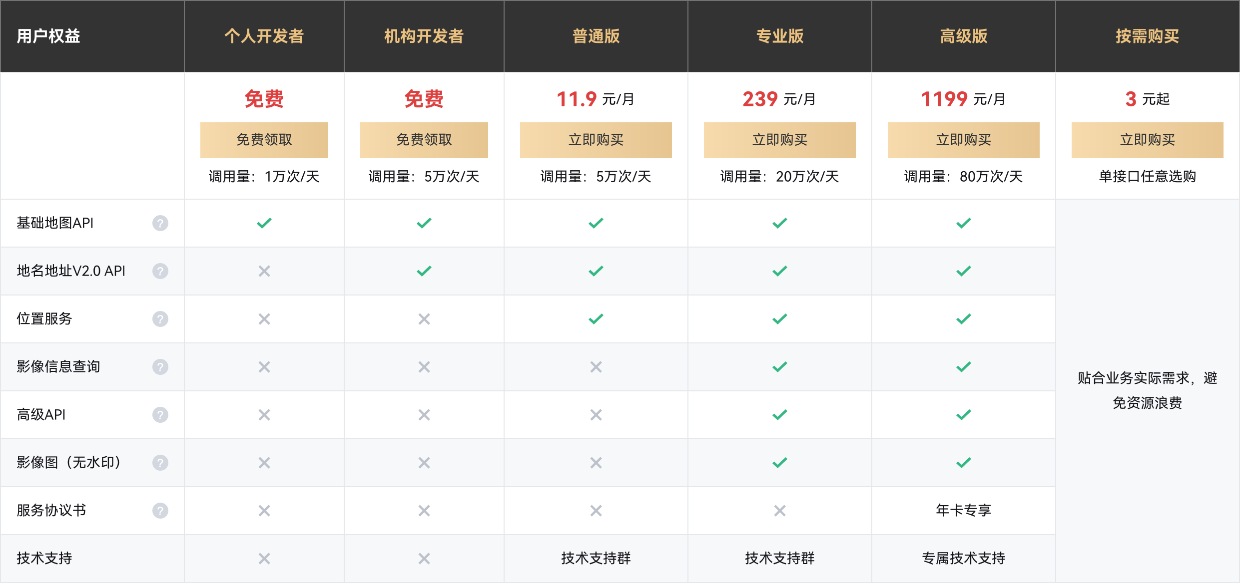This screenshot has height=583, width=1240.
Task: Buy the 专业版 plan with 立即购买
Action: pyautogui.click(x=780, y=140)
